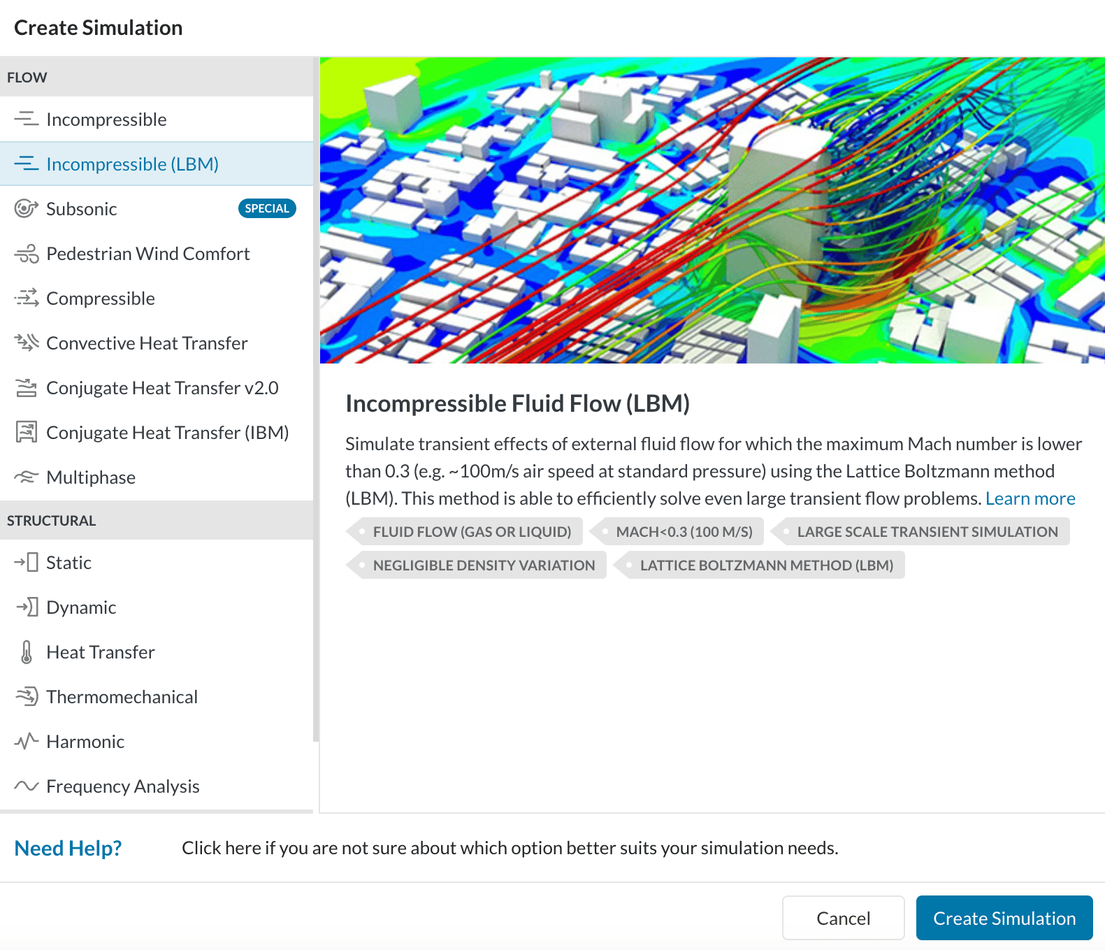The image size is (1105, 950).
Task: Select Static structural analysis
Action: (157, 563)
